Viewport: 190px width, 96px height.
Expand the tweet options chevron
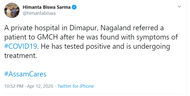pyautogui.click(x=179, y=6)
